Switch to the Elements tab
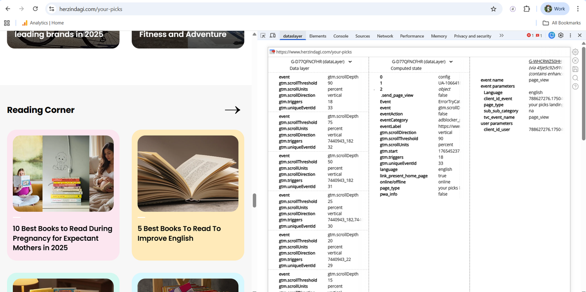Viewport: 586px width, 292px height. (x=318, y=36)
